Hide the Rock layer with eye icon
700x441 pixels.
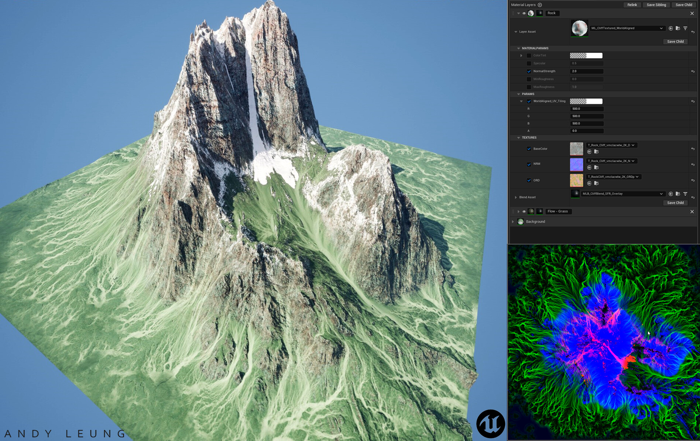pyautogui.click(x=524, y=13)
